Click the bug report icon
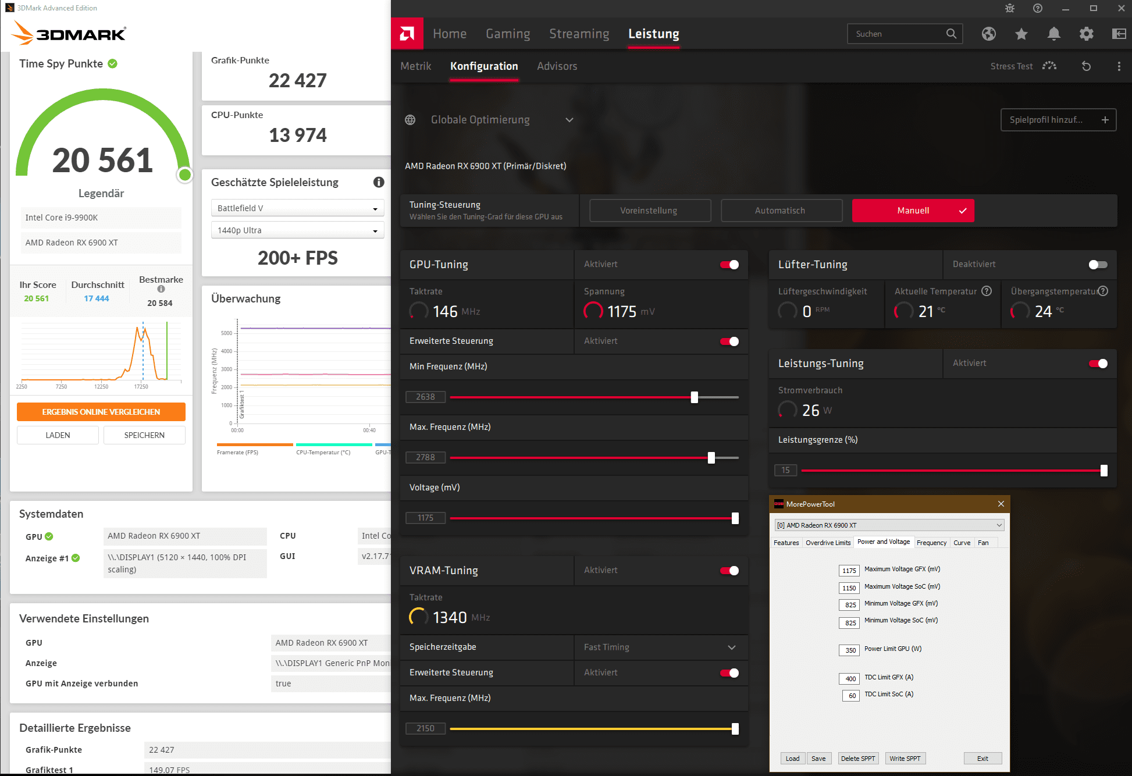Image resolution: width=1132 pixels, height=776 pixels. point(1010,8)
